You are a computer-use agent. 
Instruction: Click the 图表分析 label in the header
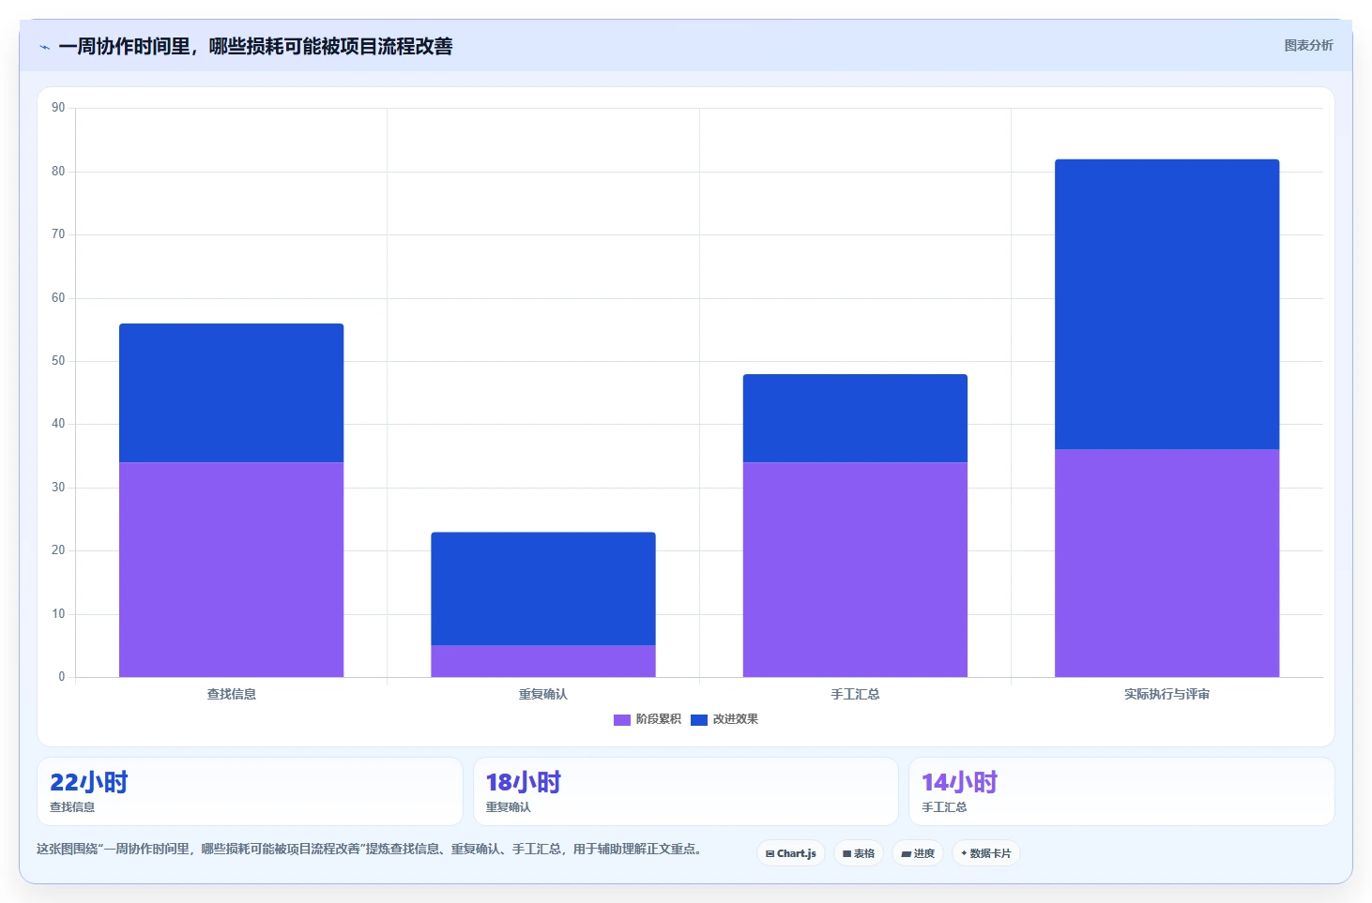[x=1308, y=45]
